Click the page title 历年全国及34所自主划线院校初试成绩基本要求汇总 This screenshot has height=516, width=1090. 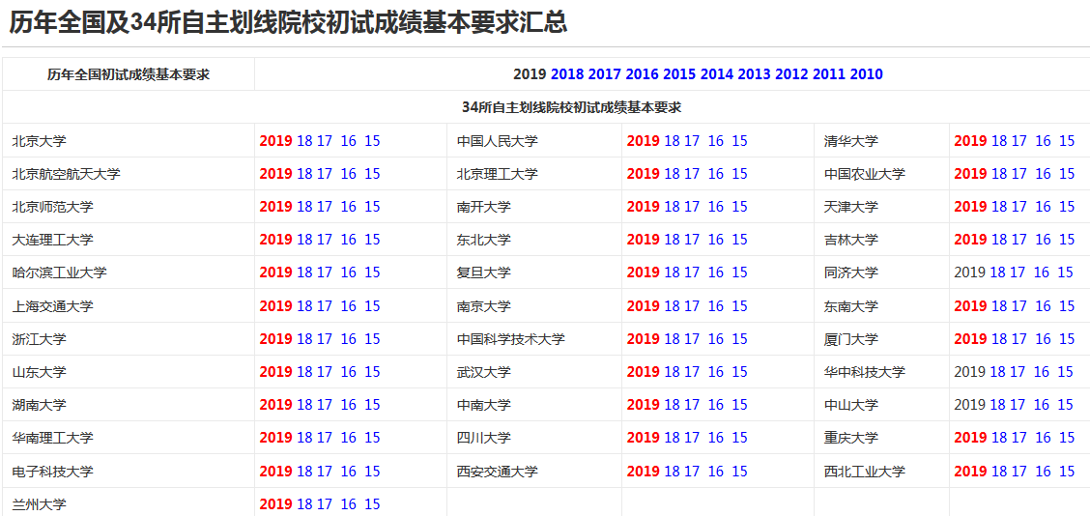click(288, 22)
